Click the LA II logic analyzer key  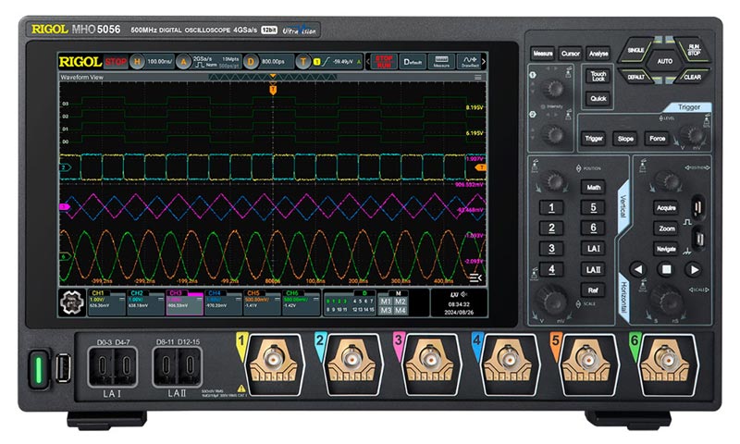(593, 269)
